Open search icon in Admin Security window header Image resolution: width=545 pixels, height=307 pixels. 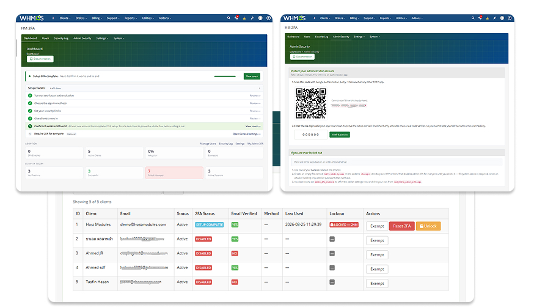[473, 18]
